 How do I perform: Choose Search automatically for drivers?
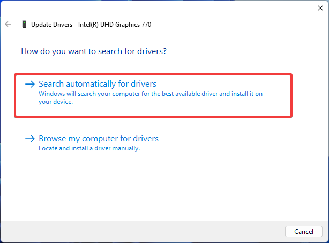(153, 95)
